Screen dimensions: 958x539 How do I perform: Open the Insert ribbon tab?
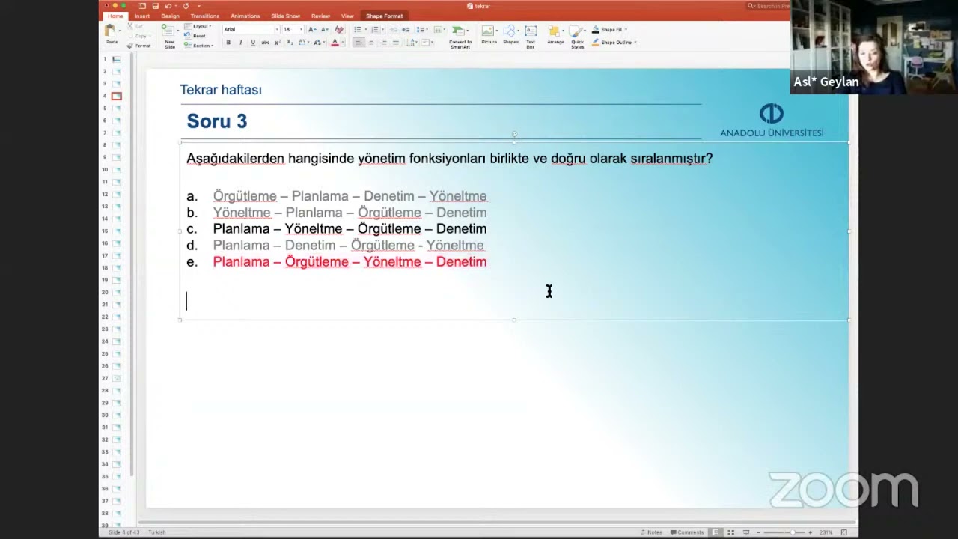point(142,16)
